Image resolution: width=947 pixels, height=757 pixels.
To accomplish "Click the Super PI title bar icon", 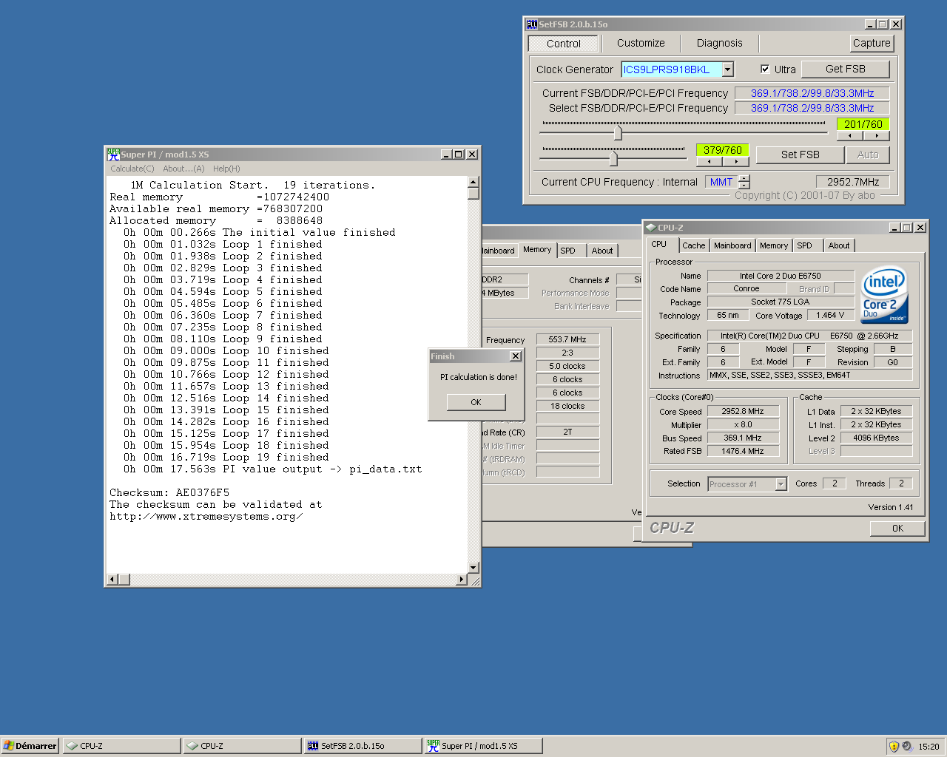I will (113, 155).
